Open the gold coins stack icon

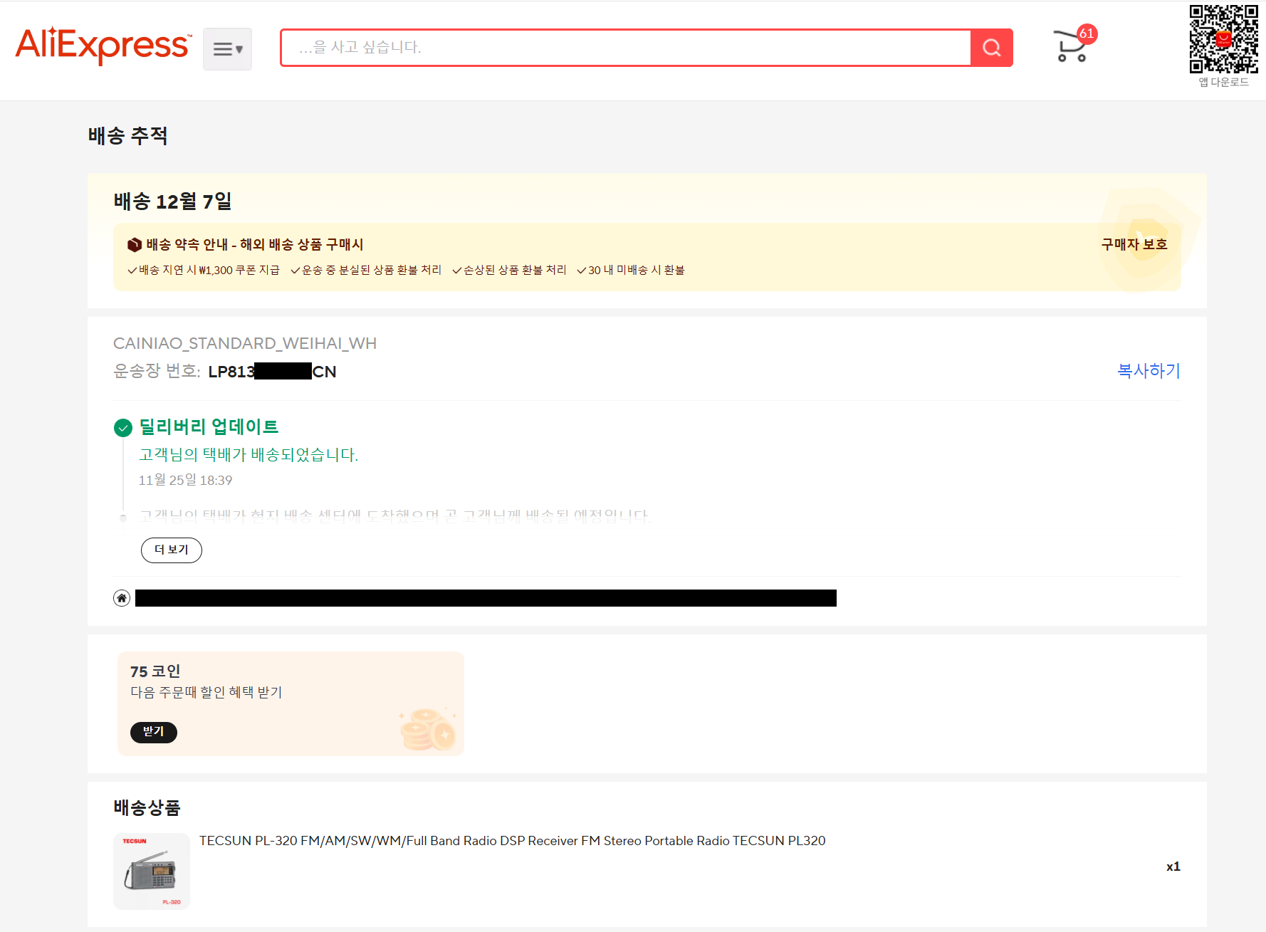coord(428,729)
